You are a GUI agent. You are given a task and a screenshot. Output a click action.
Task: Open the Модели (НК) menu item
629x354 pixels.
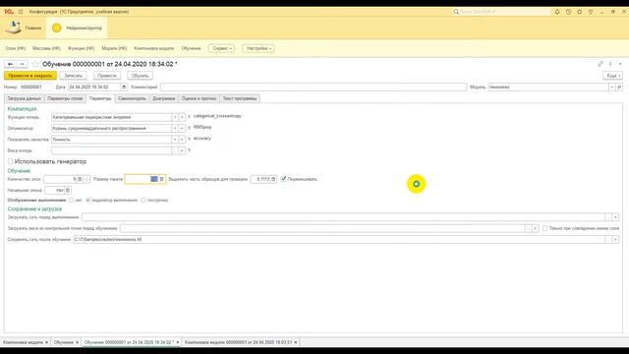(x=114, y=48)
